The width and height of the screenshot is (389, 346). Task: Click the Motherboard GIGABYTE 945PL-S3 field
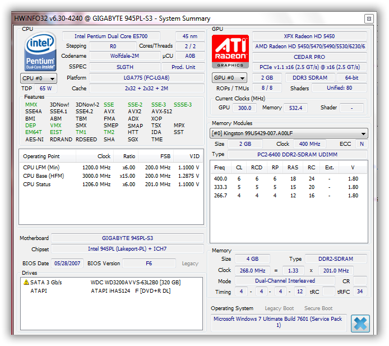(x=127, y=238)
